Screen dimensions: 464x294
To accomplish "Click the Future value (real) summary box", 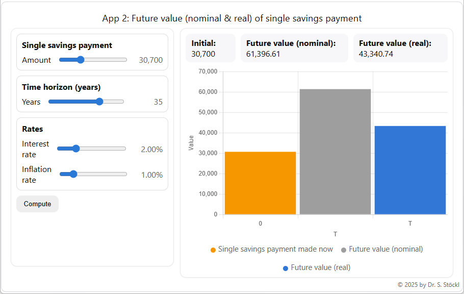I will pyautogui.click(x=400, y=48).
